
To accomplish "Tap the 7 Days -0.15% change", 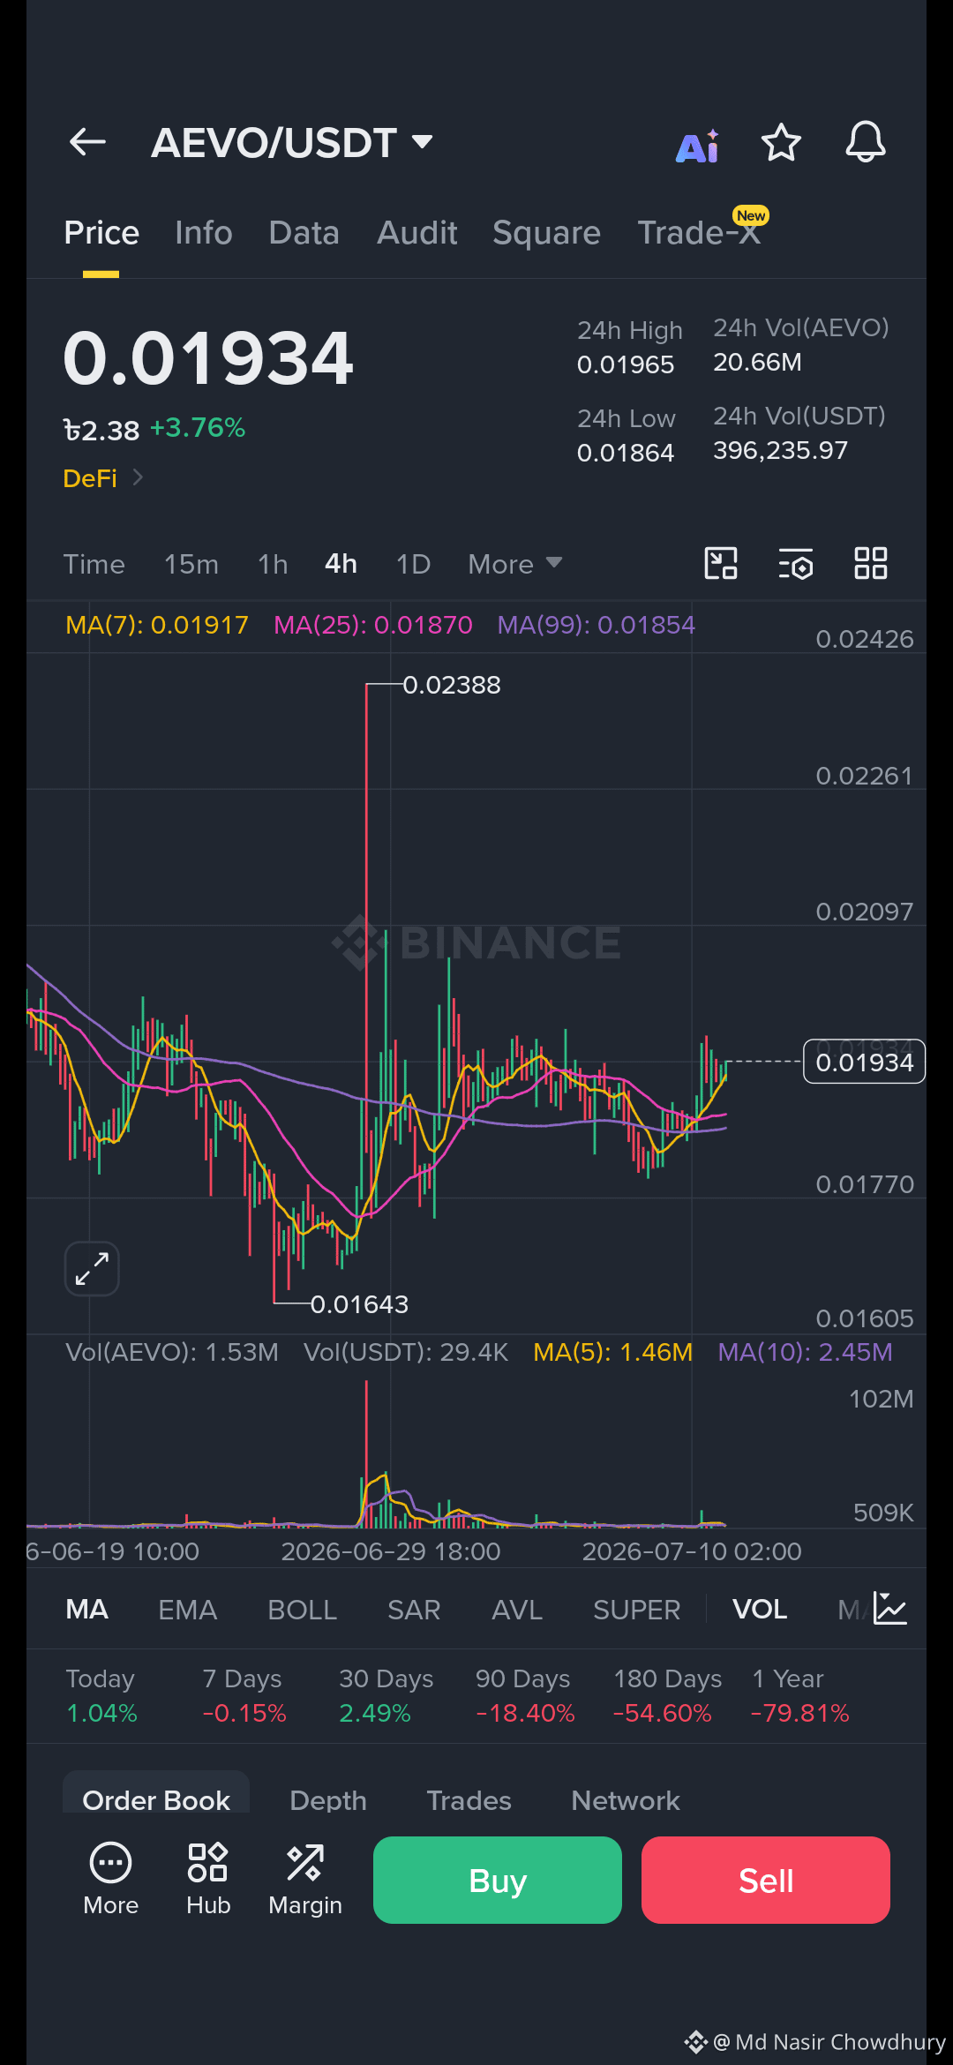I will click(x=244, y=1695).
